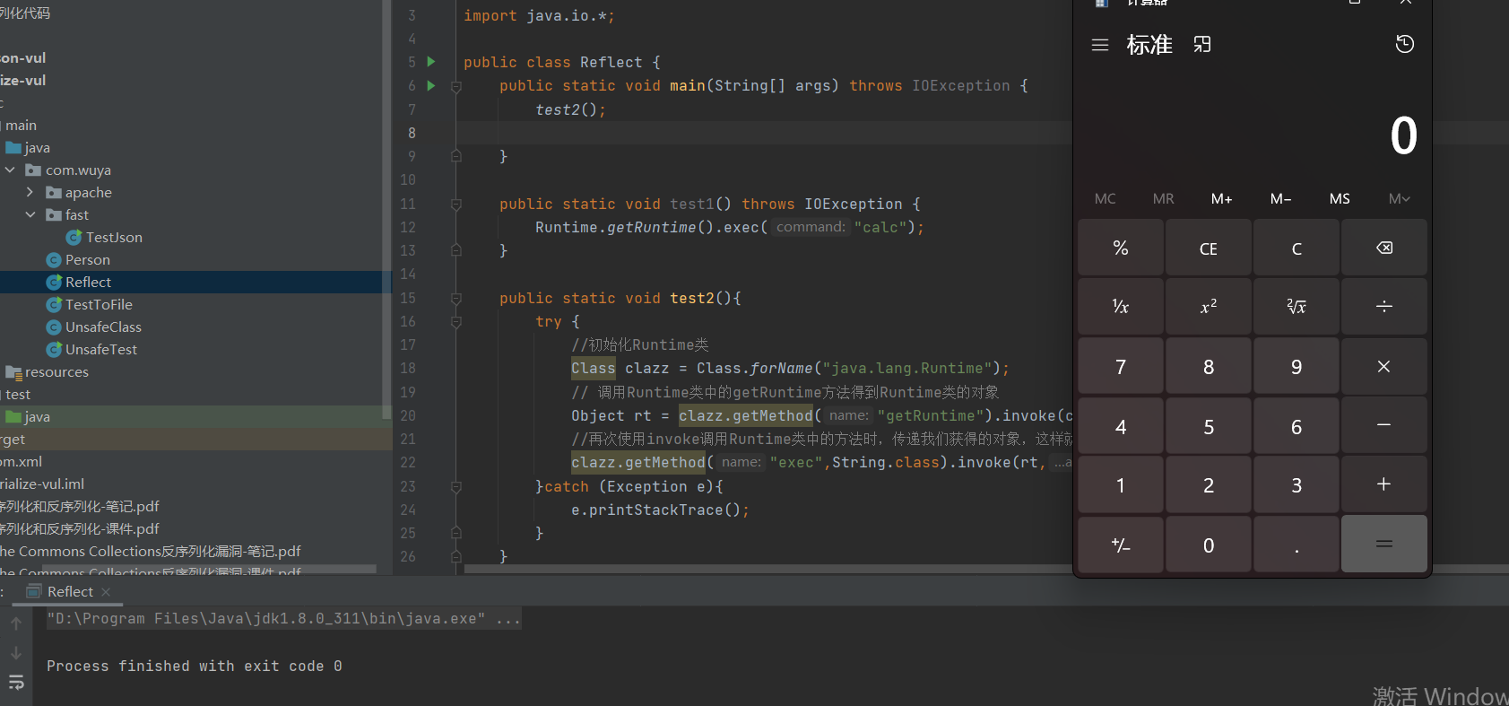The image size is (1509, 706).
Task: Click the minus key in Calculator
Action: (1383, 425)
